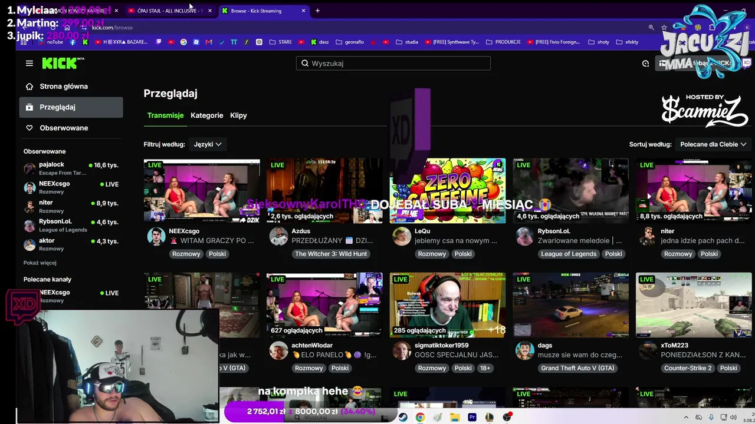Image resolution: width=755 pixels, height=424 pixels.
Task: Open the studia bookmarks folder
Action: coord(407,42)
